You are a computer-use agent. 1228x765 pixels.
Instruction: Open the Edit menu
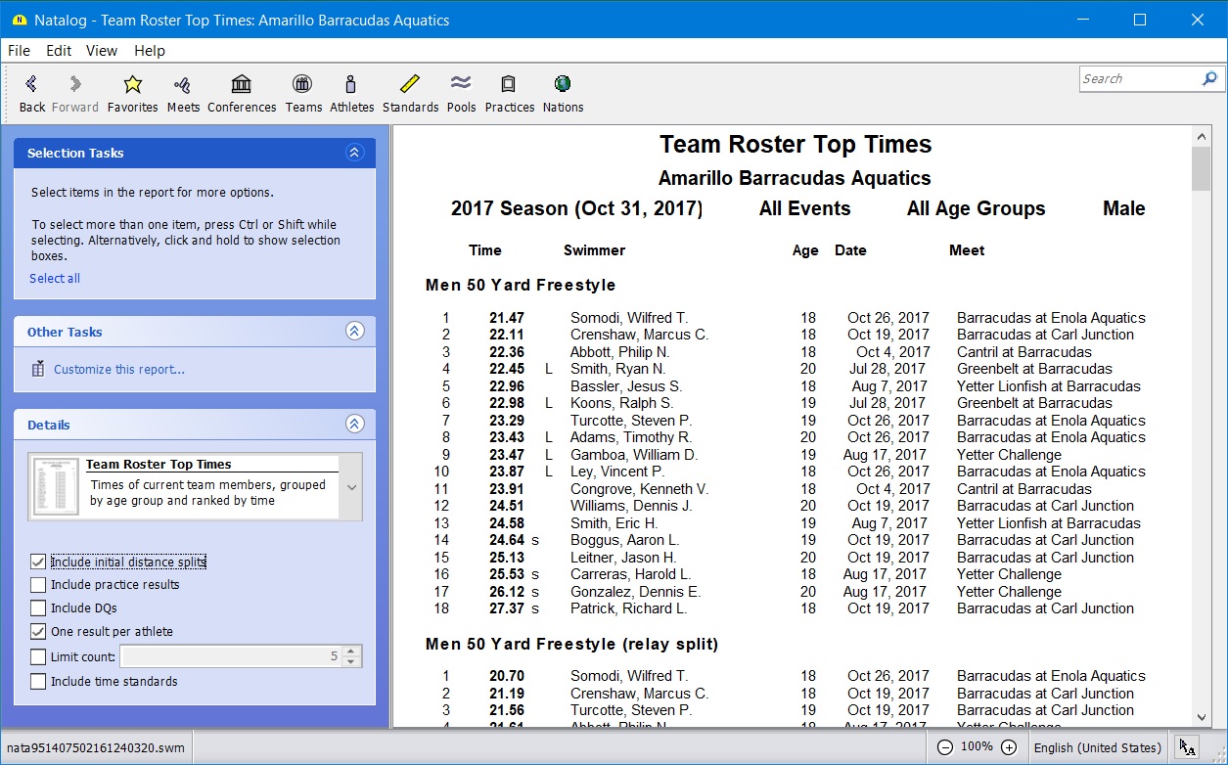coord(59,51)
